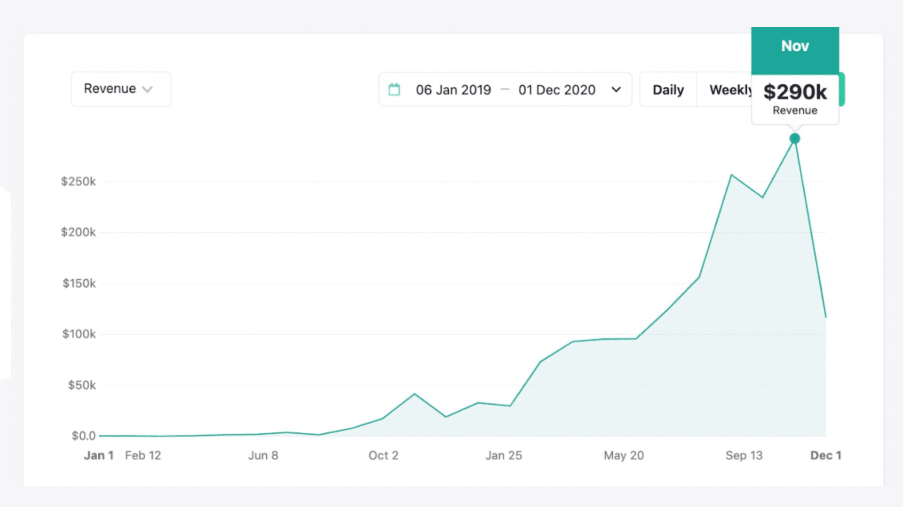Viewport: 903px width, 507px height.
Task: Click the May 20 axis label
Action: (x=624, y=455)
